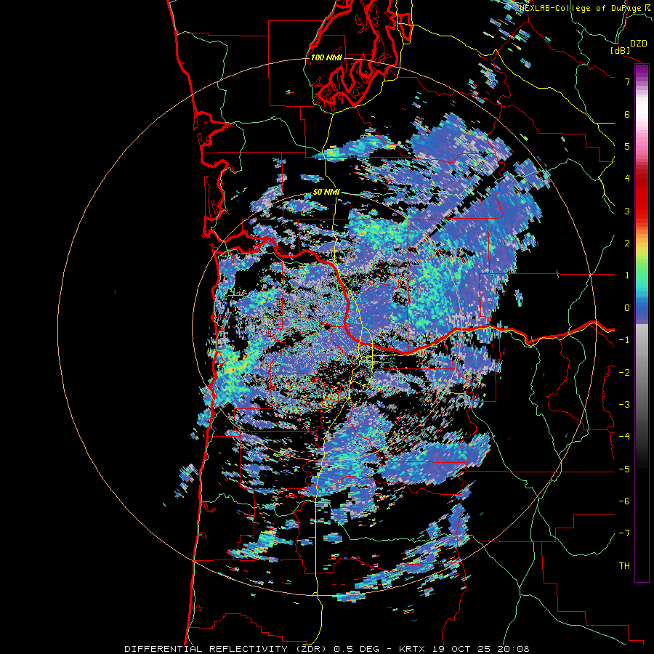Click the "7" value on the dB scale
The height and width of the screenshot is (654, 654).
coord(627,81)
